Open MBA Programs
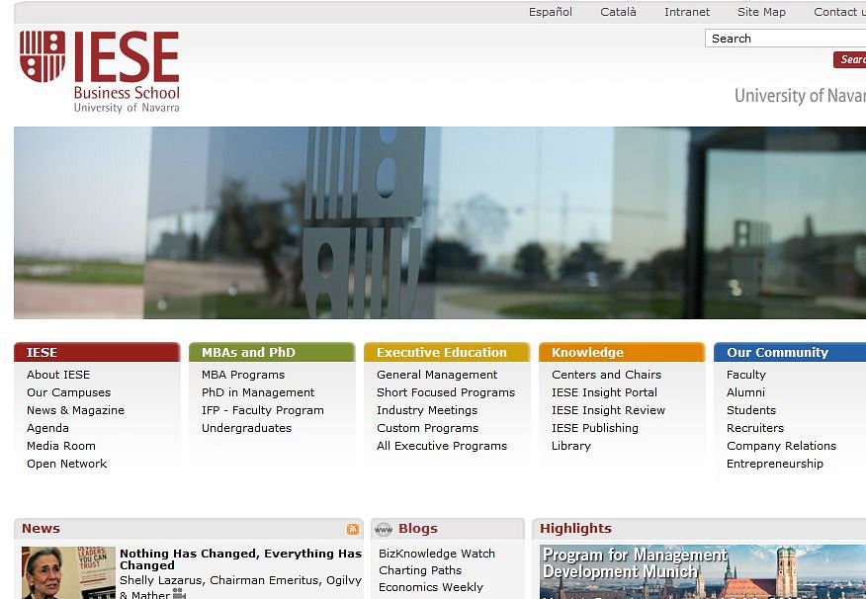866x599 pixels. [x=243, y=375]
